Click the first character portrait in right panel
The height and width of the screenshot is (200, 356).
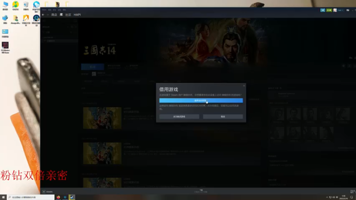(277, 115)
